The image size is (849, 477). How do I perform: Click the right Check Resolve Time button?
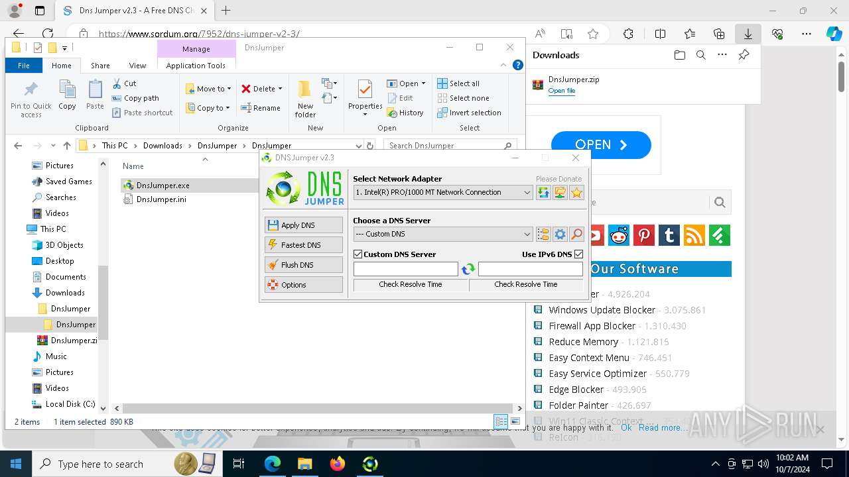click(x=526, y=285)
